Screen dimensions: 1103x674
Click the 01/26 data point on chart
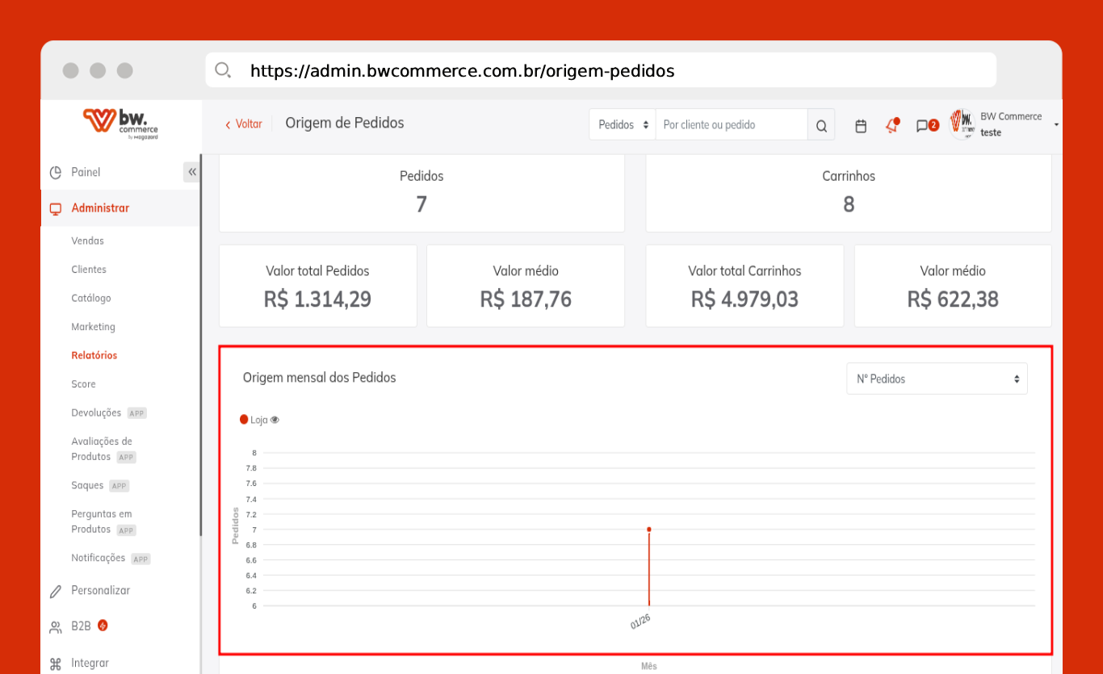click(x=649, y=530)
